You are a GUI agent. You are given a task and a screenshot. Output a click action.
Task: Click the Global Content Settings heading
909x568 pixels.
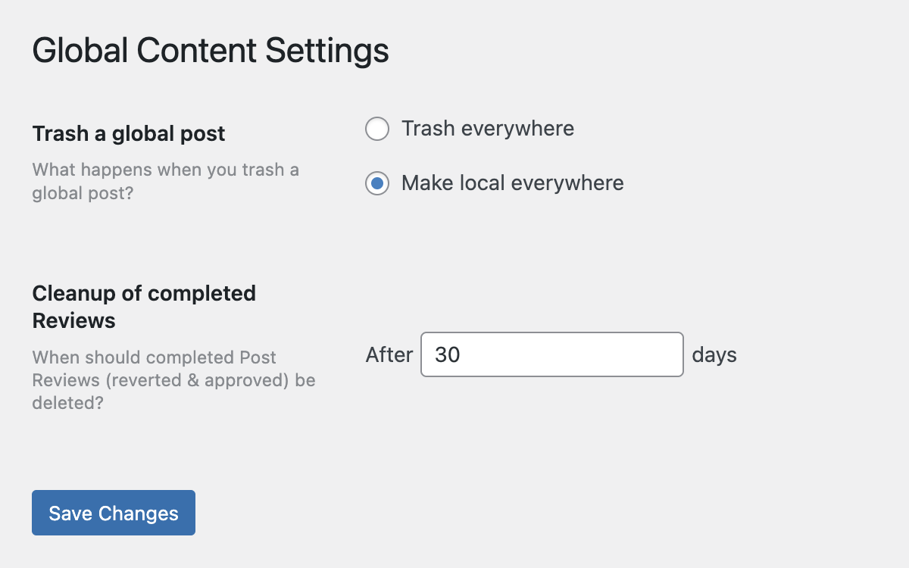point(210,50)
